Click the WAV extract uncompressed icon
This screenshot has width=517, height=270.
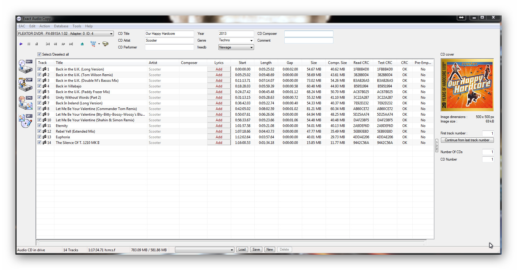pos(25,66)
